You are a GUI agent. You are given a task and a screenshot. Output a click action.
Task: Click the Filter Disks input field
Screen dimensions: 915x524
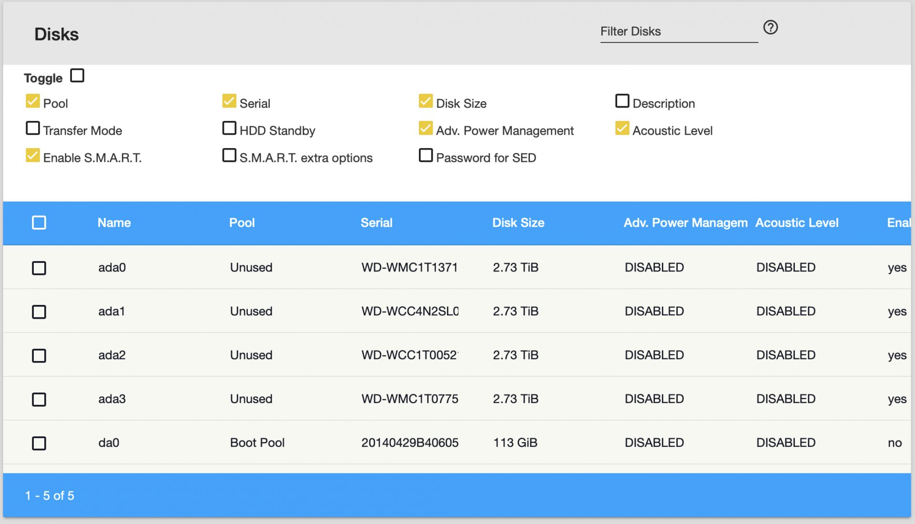click(679, 31)
